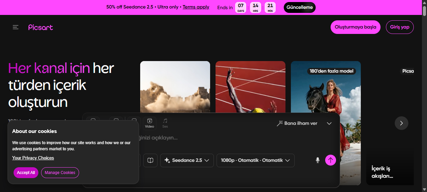The height and width of the screenshot is (192, 427).
Task: Open Manage Cookies settings
Action: (x=60, y=173)
